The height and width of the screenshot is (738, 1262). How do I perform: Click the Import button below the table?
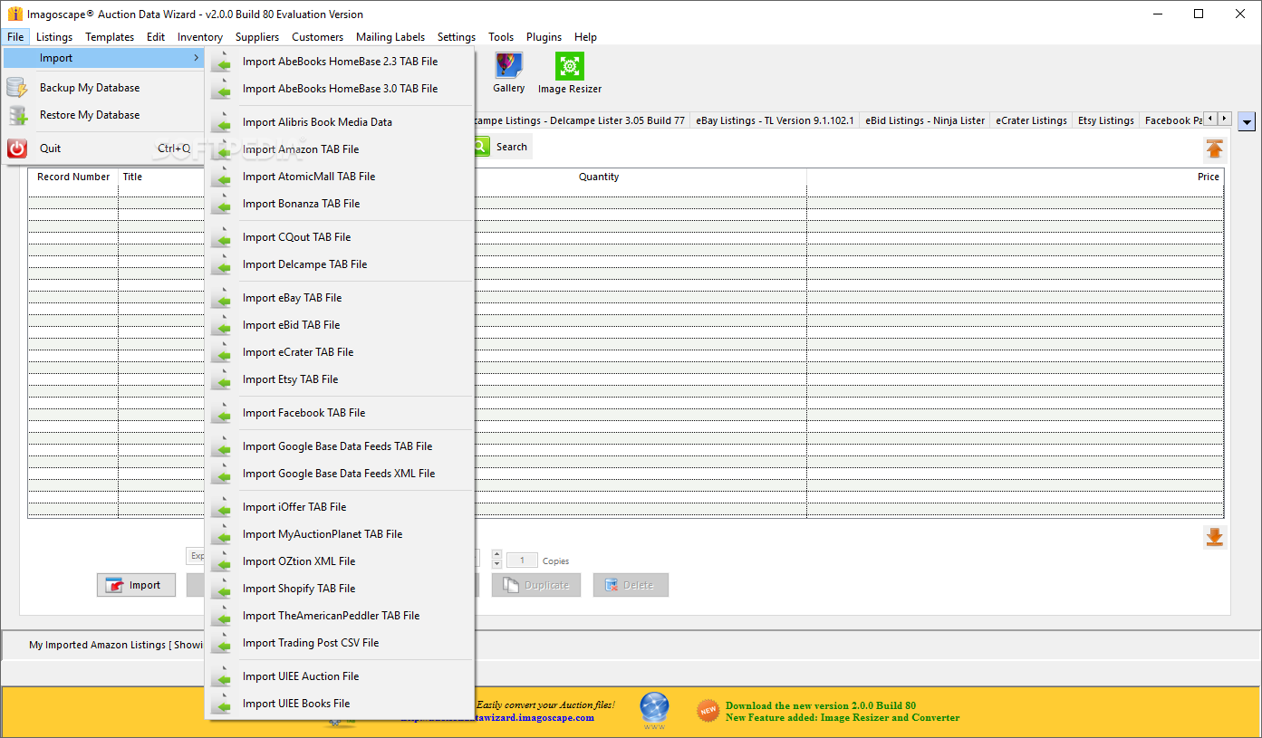(136, 585)
